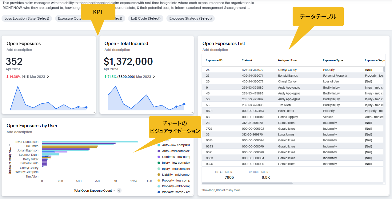This screenshot has width=392, height=199.
Task: Select the Lynzi Farrell table cell
Action: pyautogui.click(x=286, y=111)
